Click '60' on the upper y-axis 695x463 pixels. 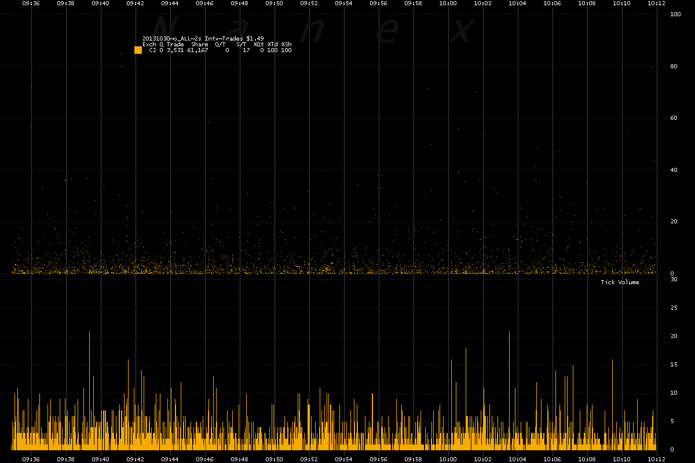[x=674, y=118]
